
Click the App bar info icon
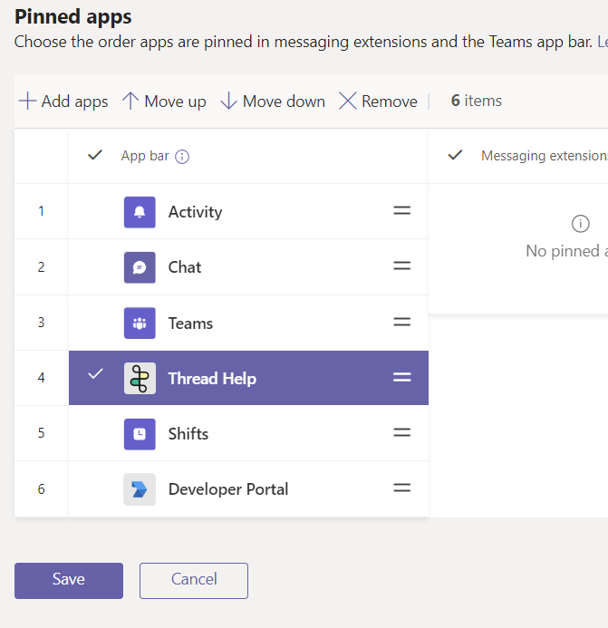182,157
